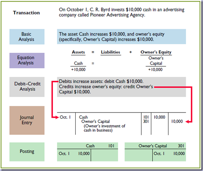This screenshot has width=203, height=171.
Task: Click the Assets equation heading
Action: click(x=78, y=52)
